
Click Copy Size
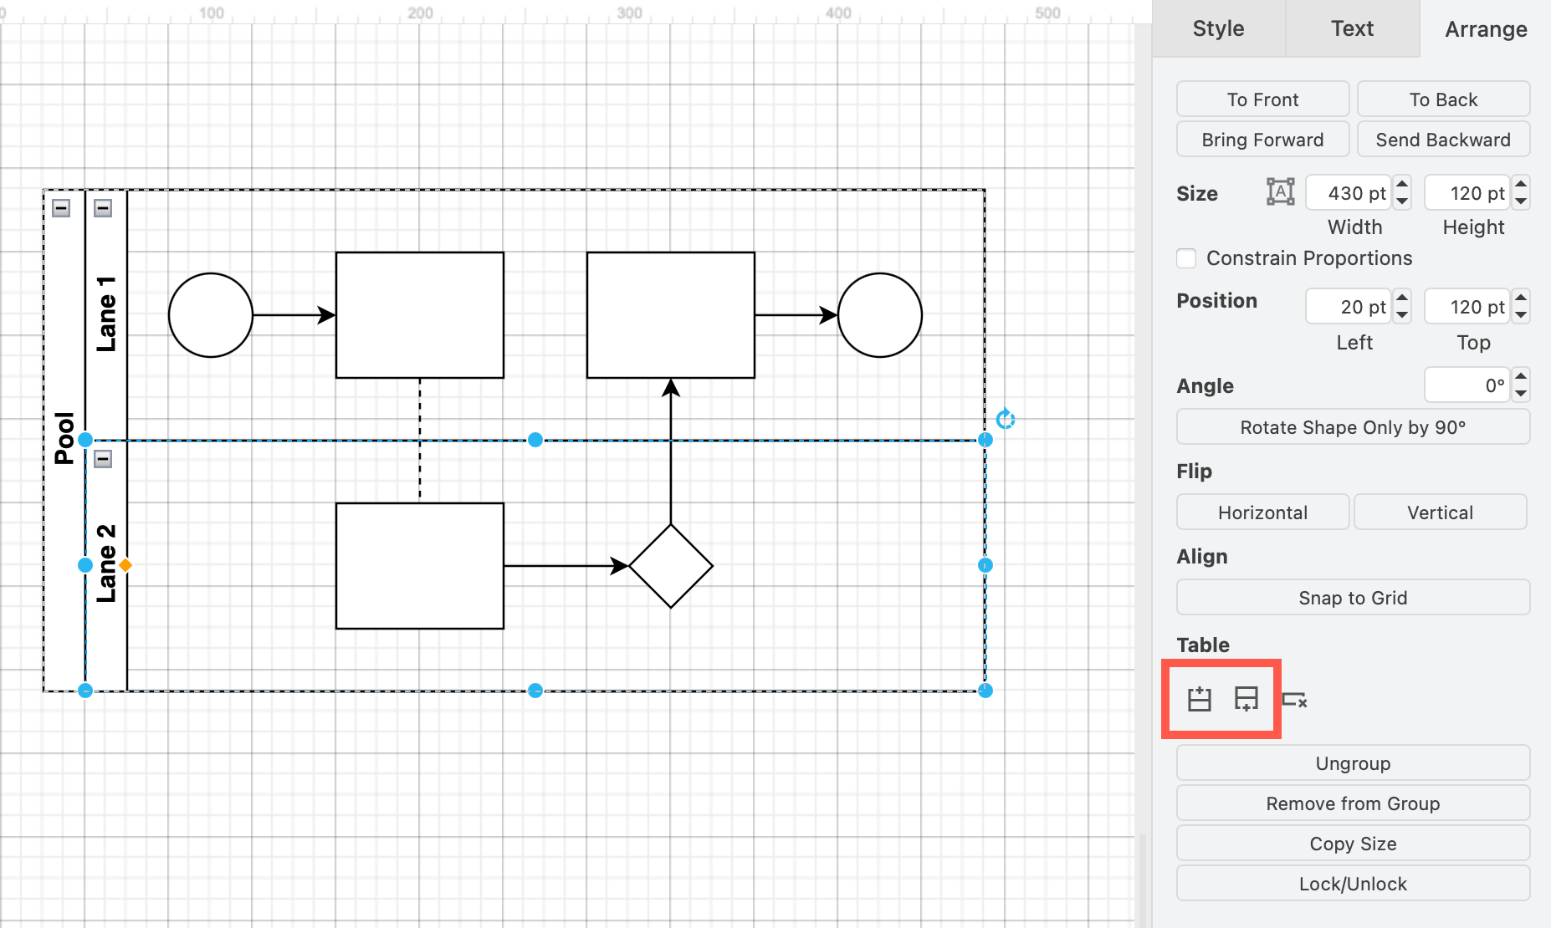[x=1352, y=843]
